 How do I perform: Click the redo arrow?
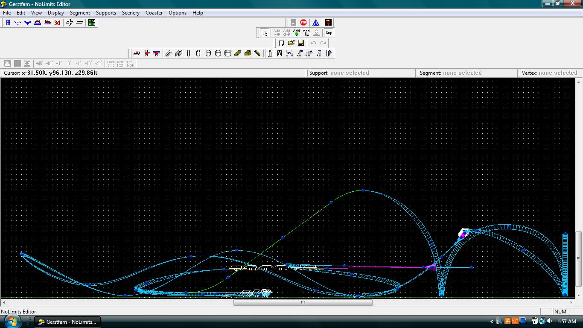323,43
